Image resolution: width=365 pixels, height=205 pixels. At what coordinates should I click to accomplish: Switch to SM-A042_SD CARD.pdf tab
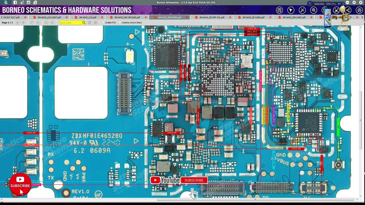[254, 17]
